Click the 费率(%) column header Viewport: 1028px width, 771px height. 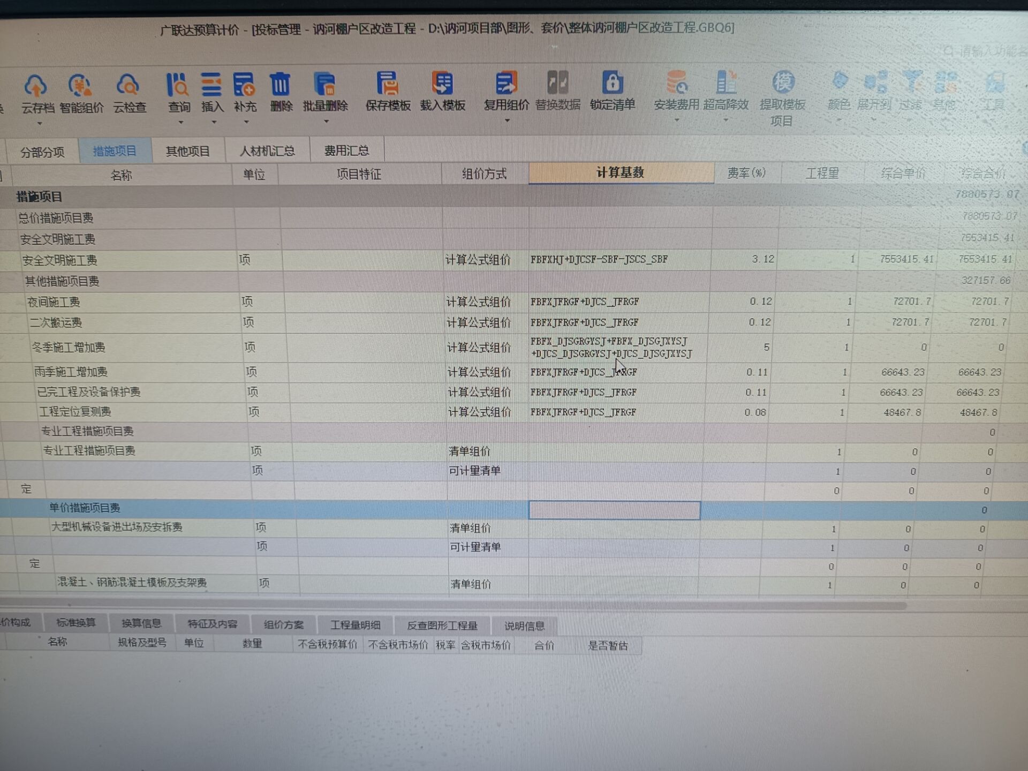point(746,172)
